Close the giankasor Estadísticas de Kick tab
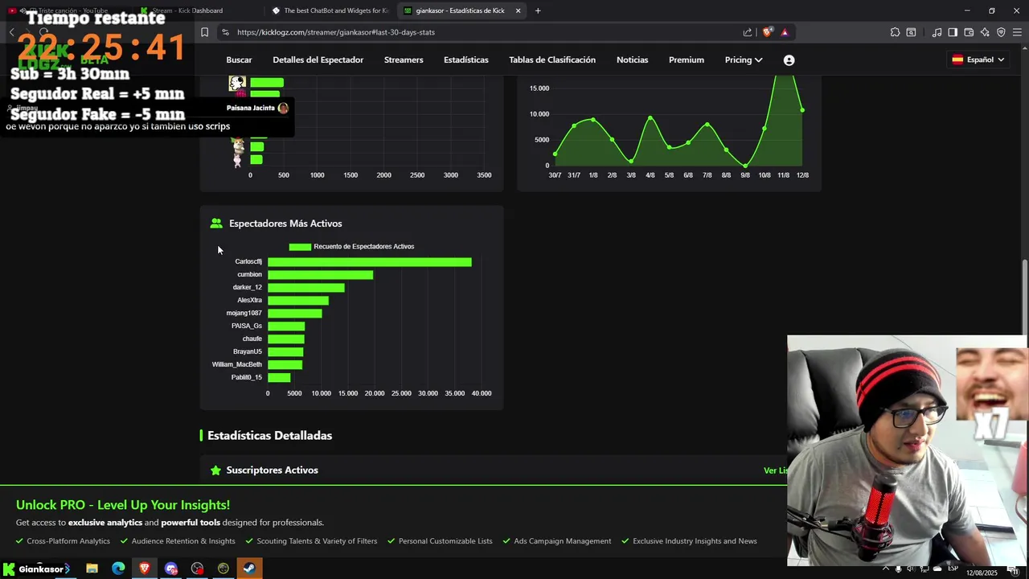The image size is (1029, 579). tap(518, 10)
